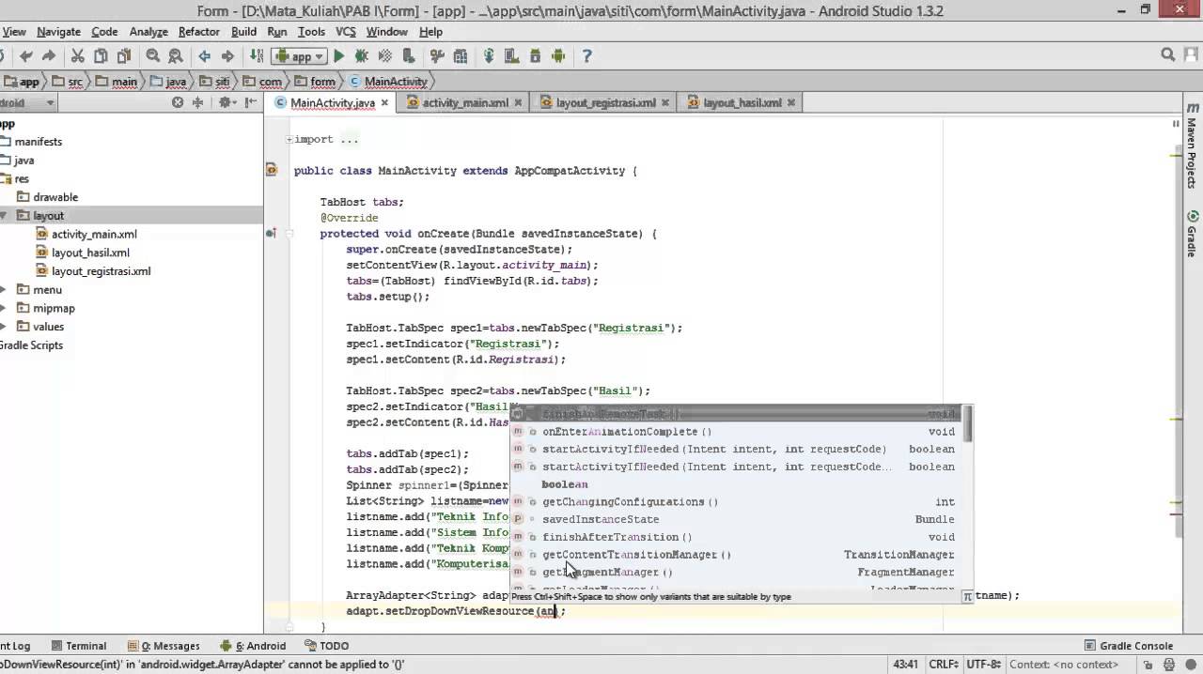1203x674 pixels.
Task: Click the Navigate Back arrow icon
Action: point(204,56)
